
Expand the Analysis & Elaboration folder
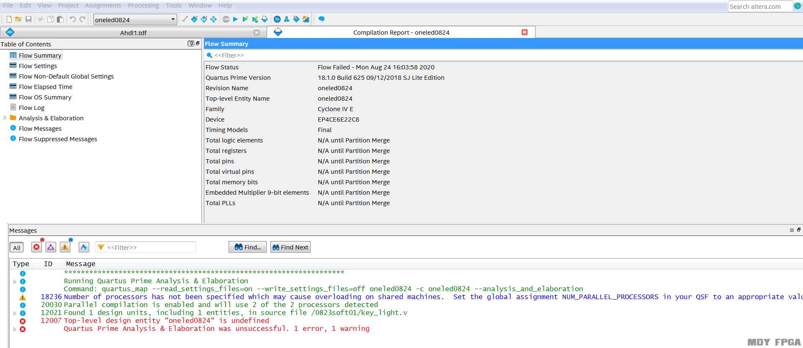coord(5,118)
